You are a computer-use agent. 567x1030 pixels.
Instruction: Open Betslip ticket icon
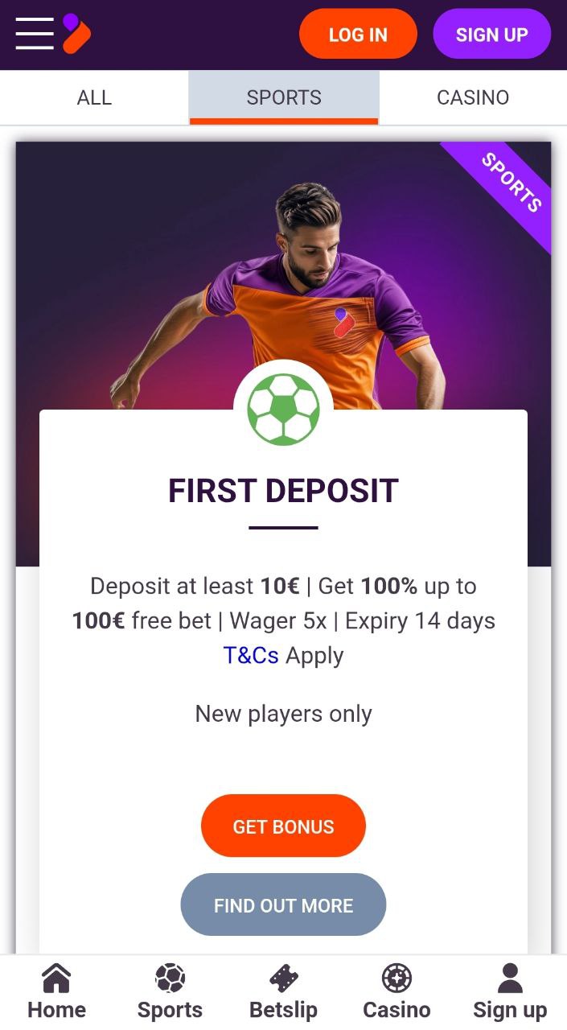[x=283, y=978]
